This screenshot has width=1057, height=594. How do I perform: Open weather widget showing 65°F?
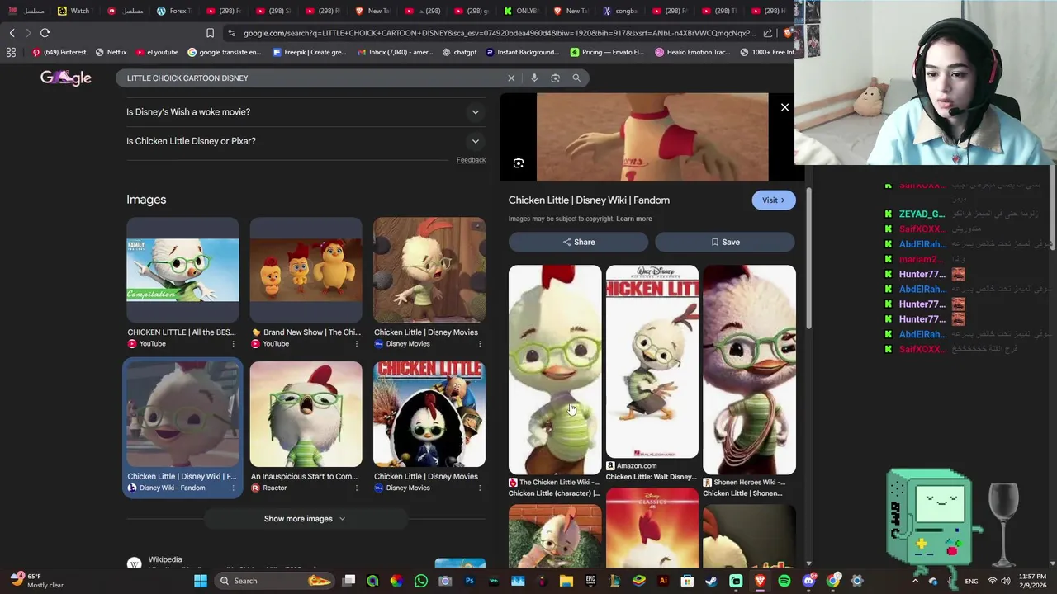pyautogui.click(x=36, y=580)
